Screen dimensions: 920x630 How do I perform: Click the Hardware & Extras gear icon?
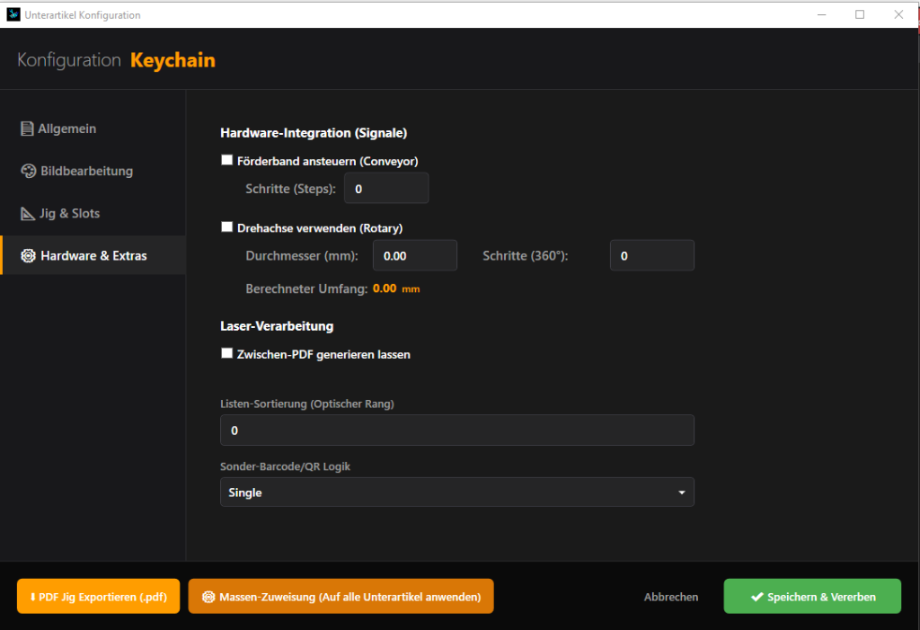28,256
